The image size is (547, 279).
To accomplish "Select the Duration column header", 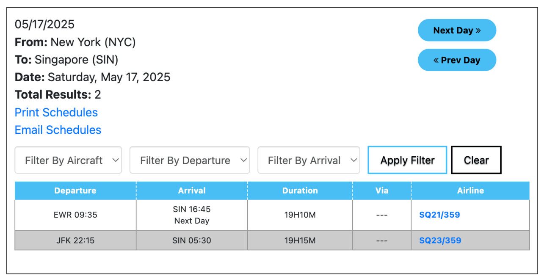I will (x=300, y=191).
